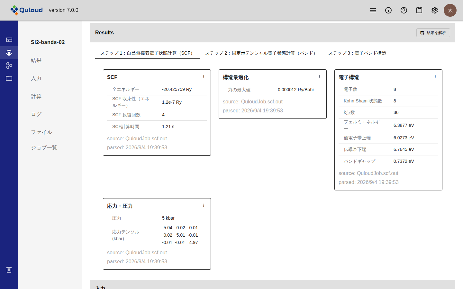Click the 伝導帯下端 value 6.7645 eV

tap(404, 149)
